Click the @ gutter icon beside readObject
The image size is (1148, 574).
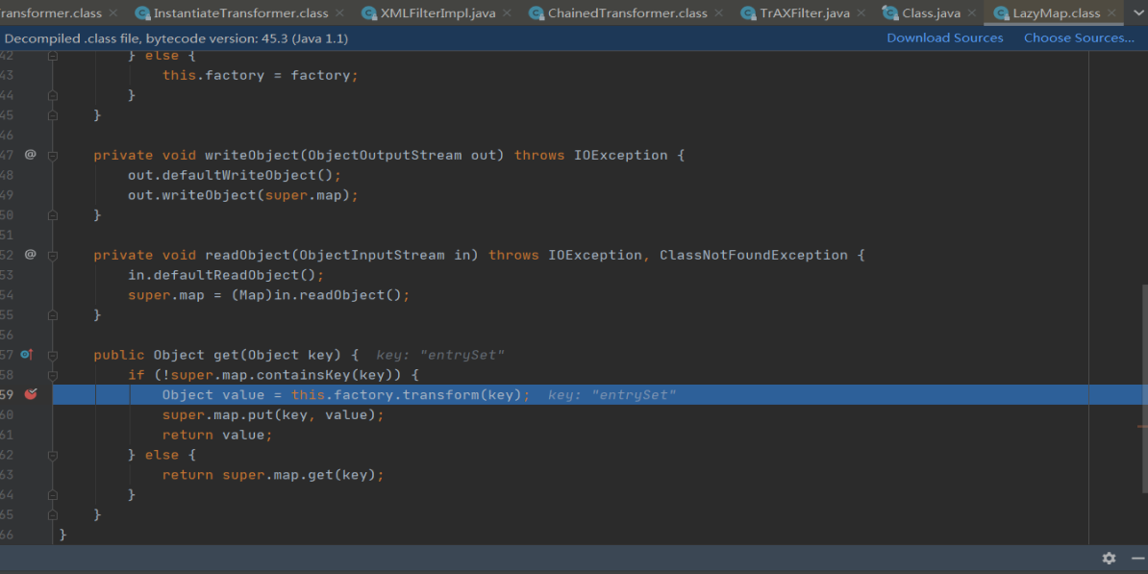pyautogui.click(x=30, y=254)
